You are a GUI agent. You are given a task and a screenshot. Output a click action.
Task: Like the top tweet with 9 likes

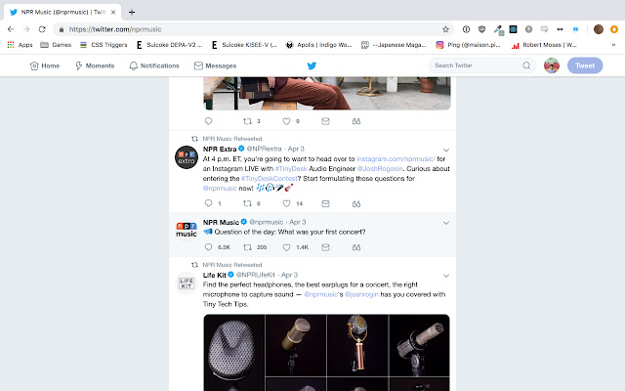286,121
